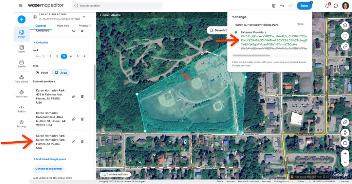The height and width of the screenshot is (184, 352).
Task: Click the Search location input field
Action: (117, 6)
